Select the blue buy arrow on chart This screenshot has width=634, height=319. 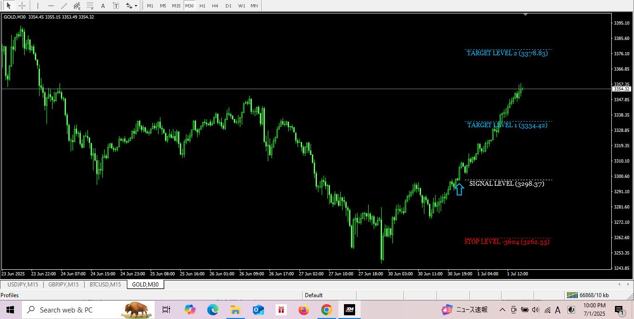coord(459,189)
